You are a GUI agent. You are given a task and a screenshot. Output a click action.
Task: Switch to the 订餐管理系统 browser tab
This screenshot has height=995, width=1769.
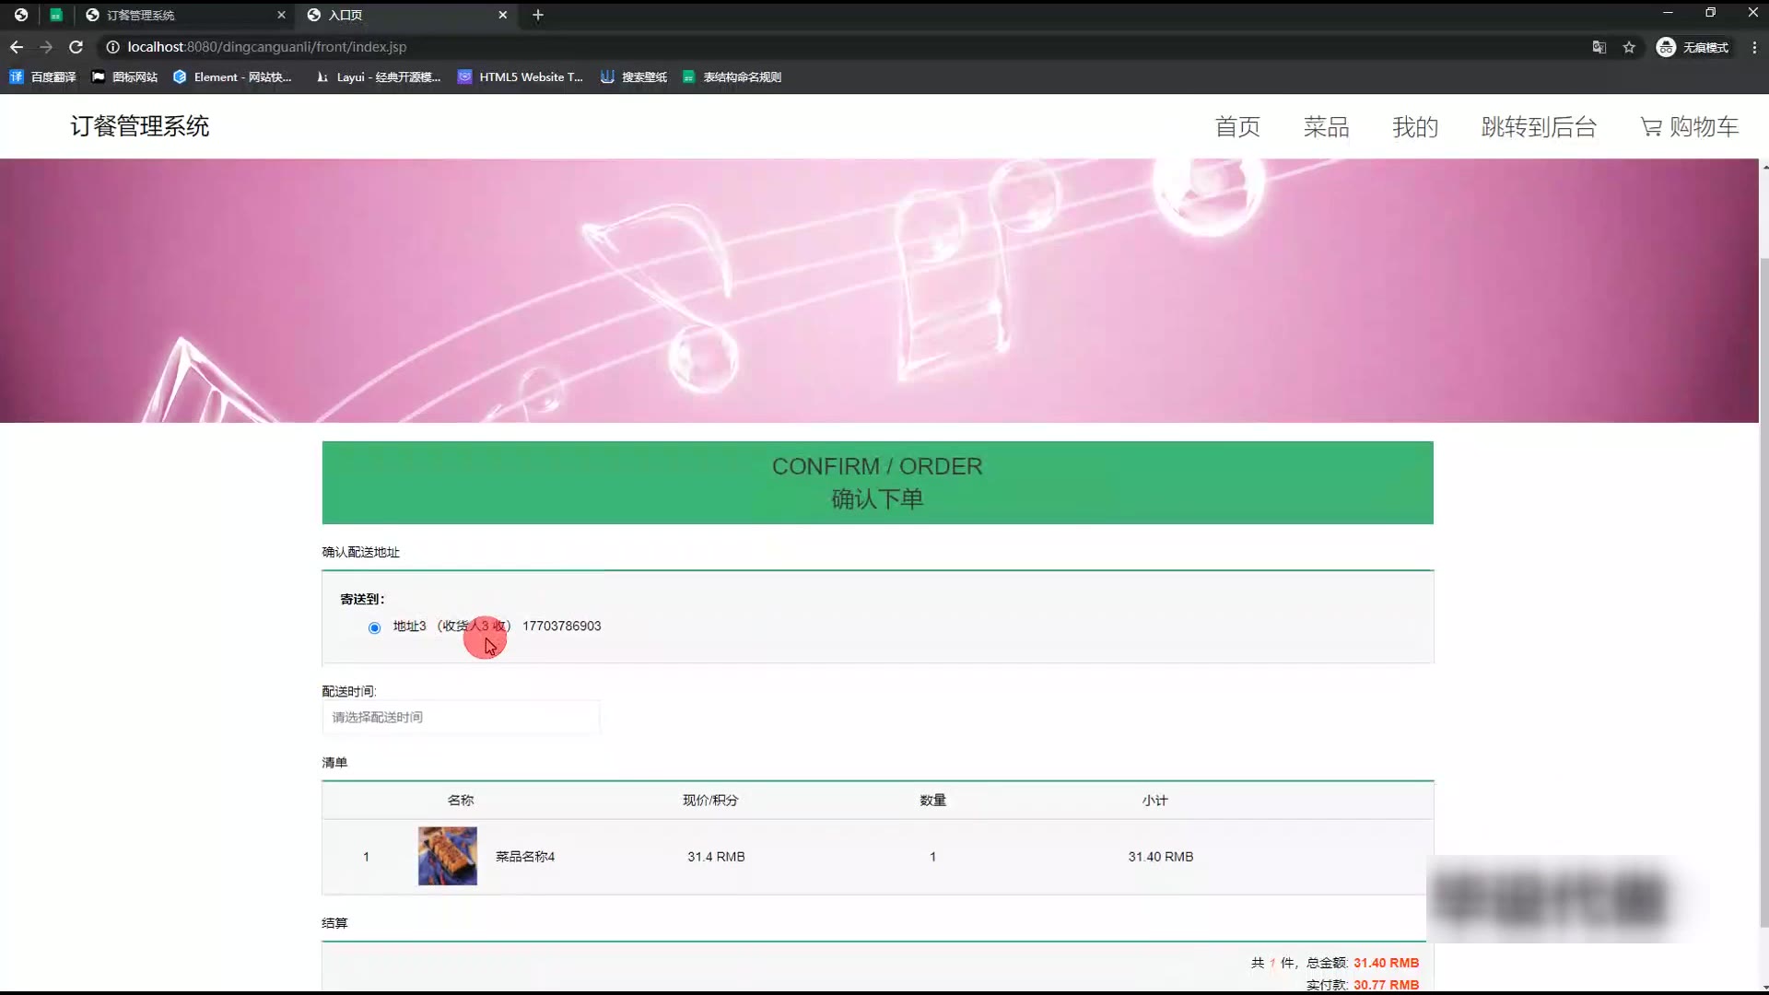(184, 15)
